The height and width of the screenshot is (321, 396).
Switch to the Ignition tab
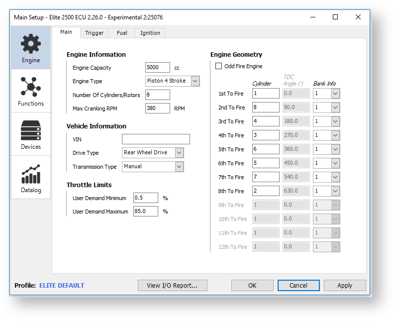click(x=150, y=33)
